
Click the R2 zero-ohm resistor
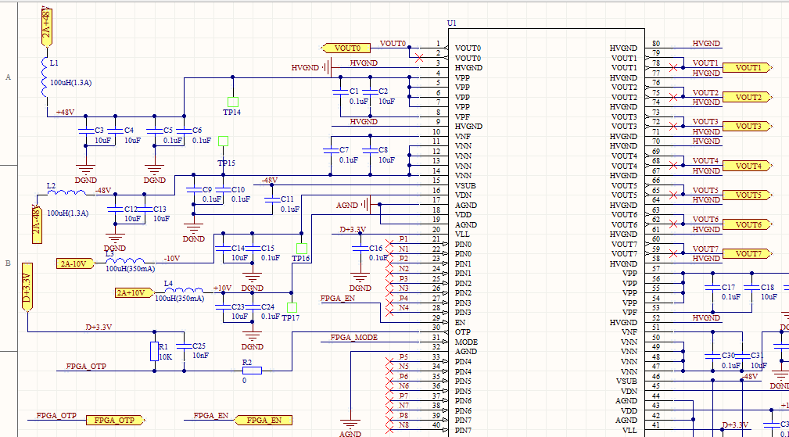251,371
